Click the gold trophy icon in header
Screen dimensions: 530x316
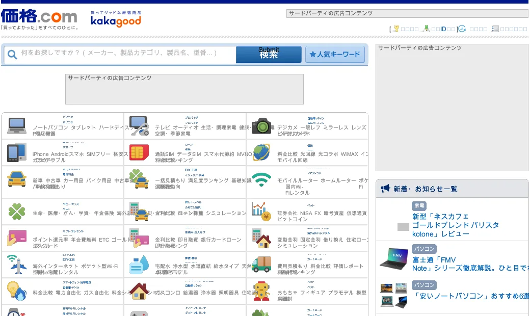(x=396, y=29)
